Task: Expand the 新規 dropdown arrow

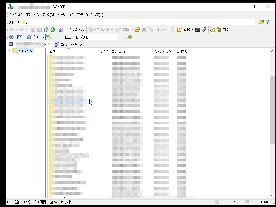Action: click(x=193, y=30)
